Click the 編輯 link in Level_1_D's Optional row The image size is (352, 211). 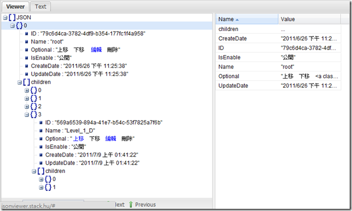[110, 138]
